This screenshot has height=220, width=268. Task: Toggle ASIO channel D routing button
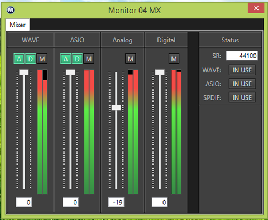tap(77, 59)
